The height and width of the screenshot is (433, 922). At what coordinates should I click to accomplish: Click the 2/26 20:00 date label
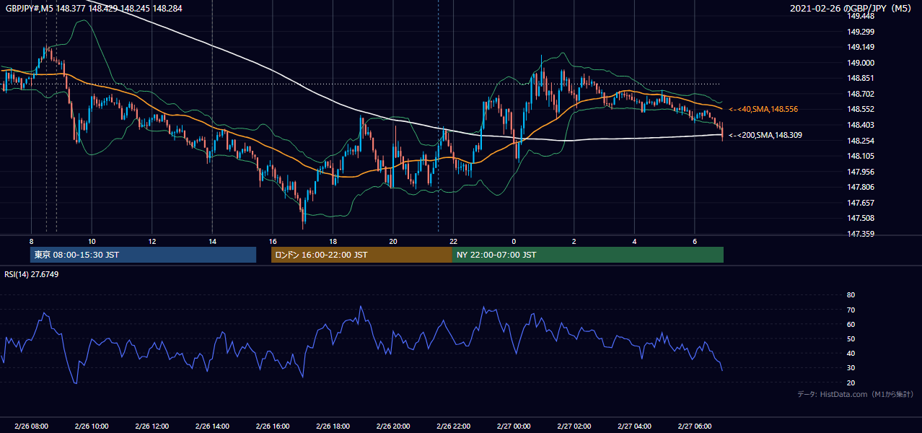(x=393, y=426)
